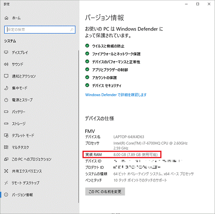The image size is (215, 214).
Task: Click デバイス セキュリティ text
Action: [x=107, y=86]
